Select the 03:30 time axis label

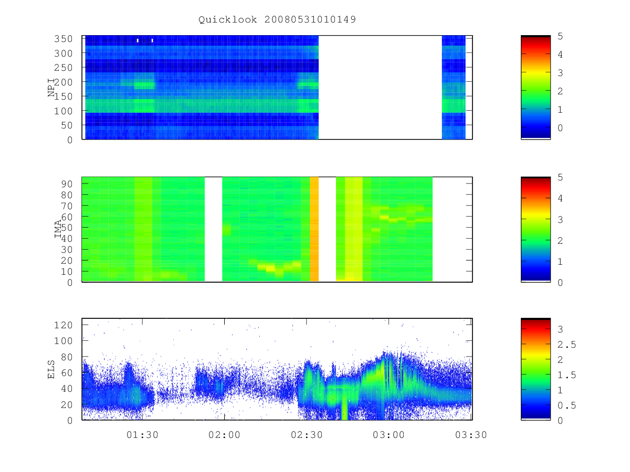coord(470,435)
